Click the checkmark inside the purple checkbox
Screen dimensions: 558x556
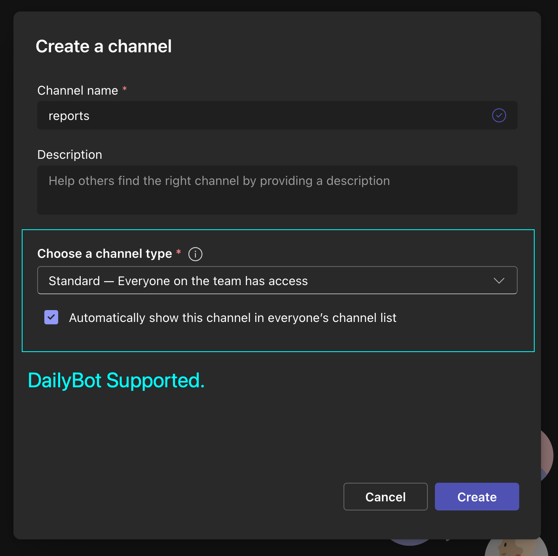[51, 317]
